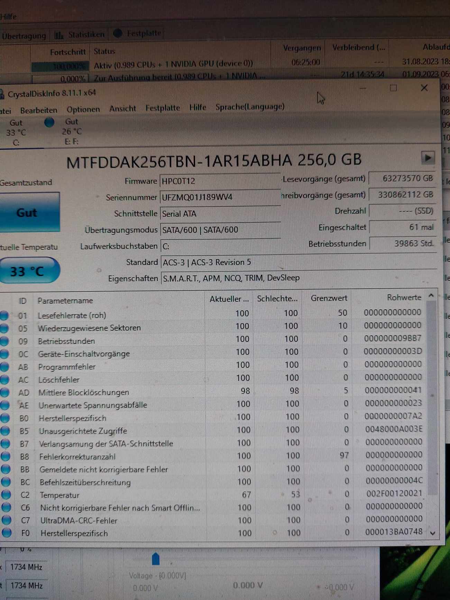Maximize the CrystalDiskInfo window
Viewport: 450px width, 600px height.
[393, 88]
